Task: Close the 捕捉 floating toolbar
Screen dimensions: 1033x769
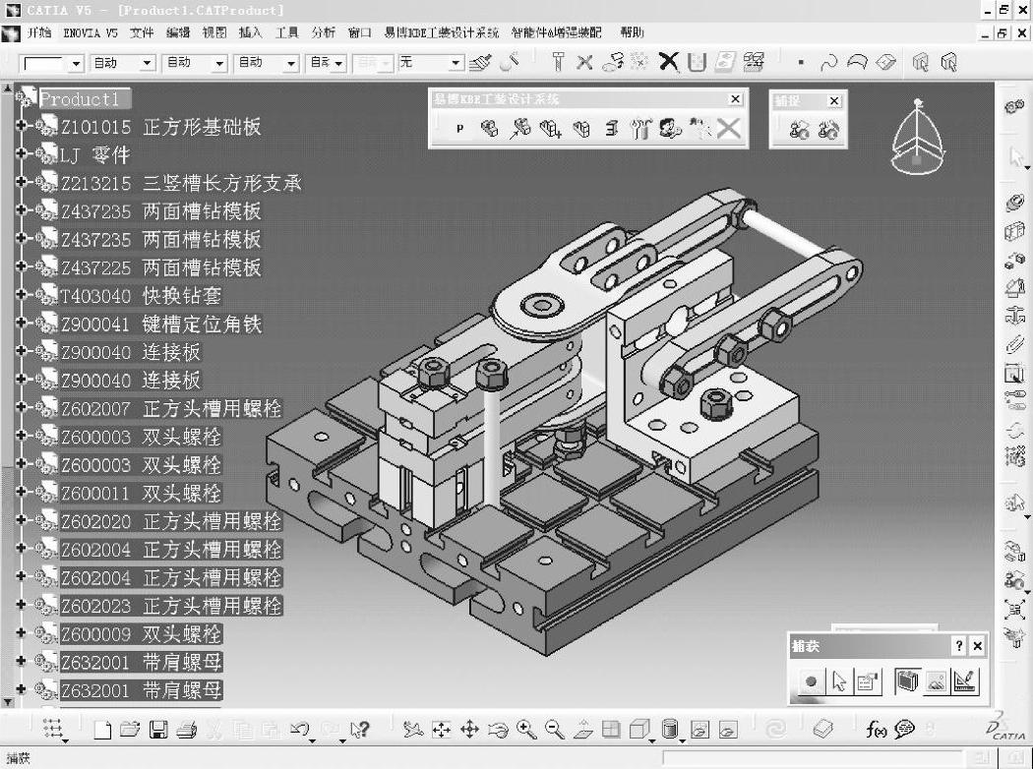Action: 834,100
